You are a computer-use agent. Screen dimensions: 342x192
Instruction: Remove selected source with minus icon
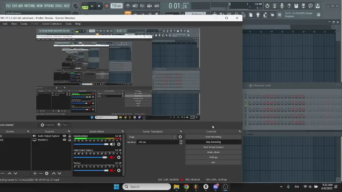pos(41,173)
